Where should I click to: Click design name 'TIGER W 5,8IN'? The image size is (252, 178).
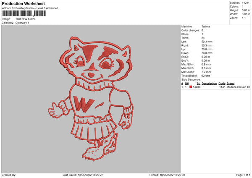(x=25, y=19)
